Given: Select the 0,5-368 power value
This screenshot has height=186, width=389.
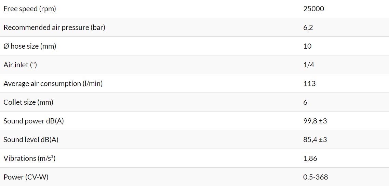Looking at the screenshot, I should pyautogui.click(x=316, y=177).
